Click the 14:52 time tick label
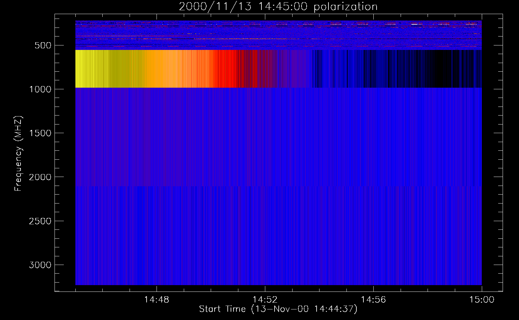 point(265,300)
